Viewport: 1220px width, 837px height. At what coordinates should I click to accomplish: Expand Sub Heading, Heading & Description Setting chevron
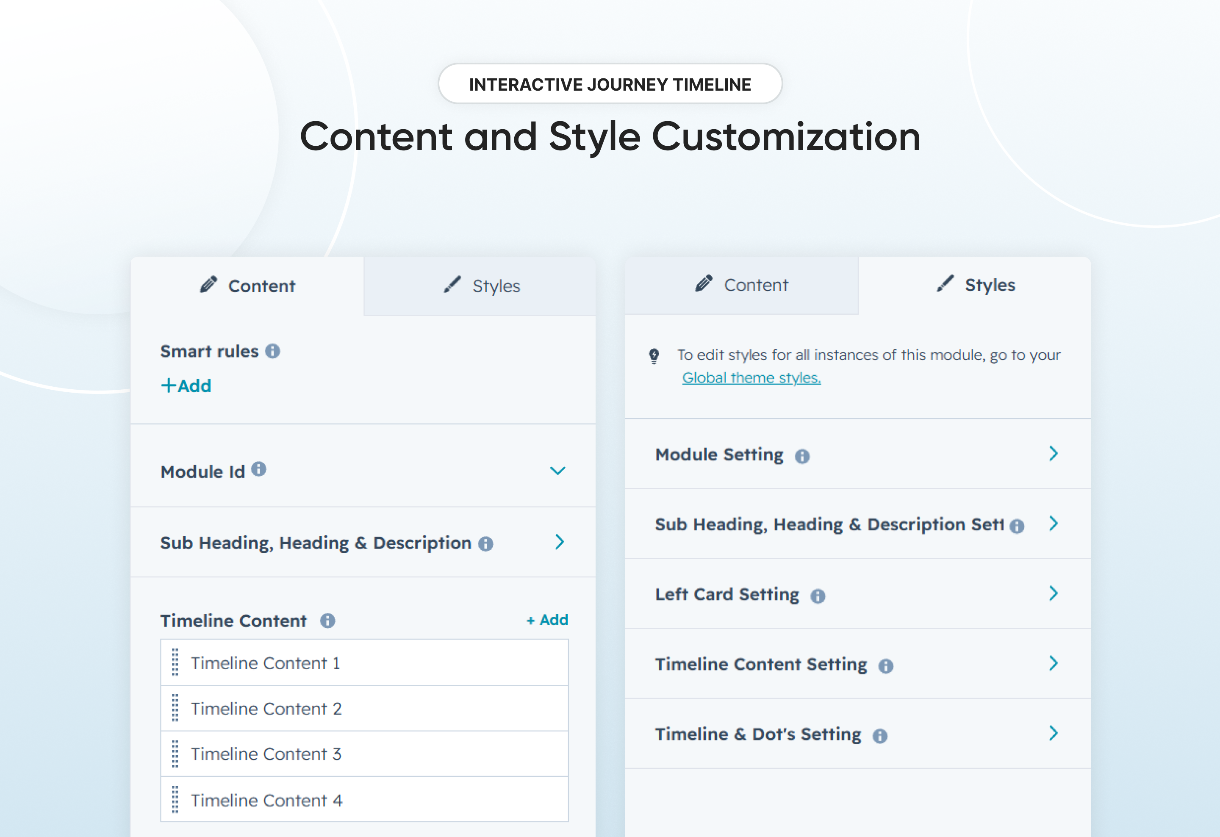(1054, 523)
